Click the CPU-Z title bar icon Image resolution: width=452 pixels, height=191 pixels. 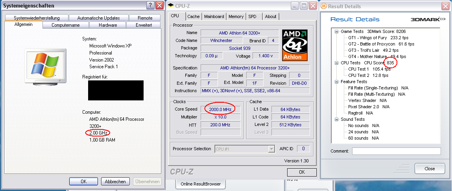(x=171, y=5)
